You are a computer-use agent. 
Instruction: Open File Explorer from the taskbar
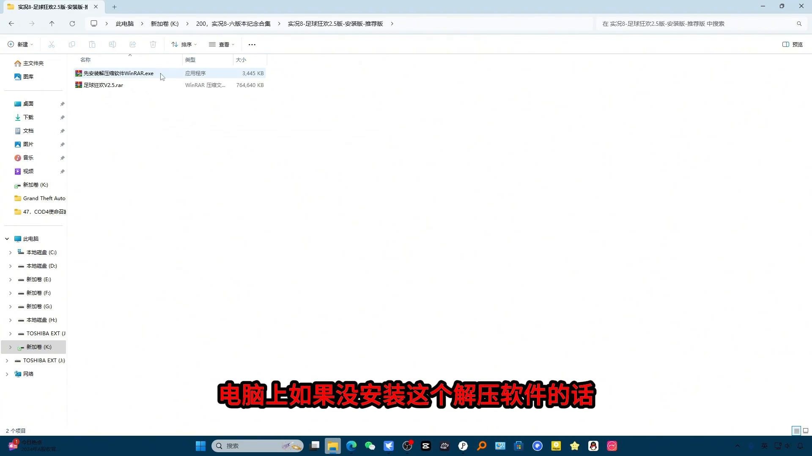(333, 446)
